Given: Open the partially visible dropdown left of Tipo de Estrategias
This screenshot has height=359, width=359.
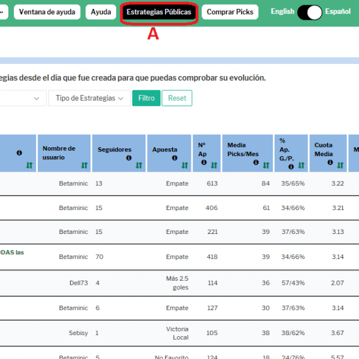Looking at the screenshot, I should [x=23, y=98].
